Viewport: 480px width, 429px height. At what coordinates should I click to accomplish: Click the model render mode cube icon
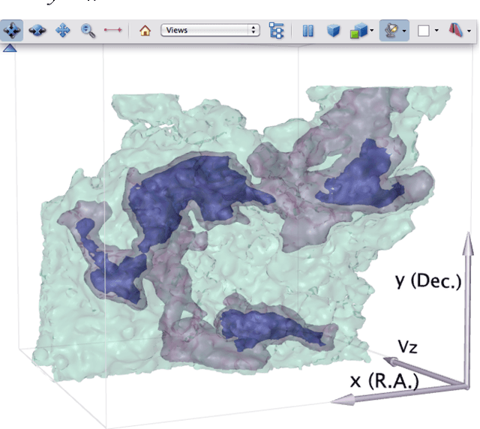[x=358, y=31]
